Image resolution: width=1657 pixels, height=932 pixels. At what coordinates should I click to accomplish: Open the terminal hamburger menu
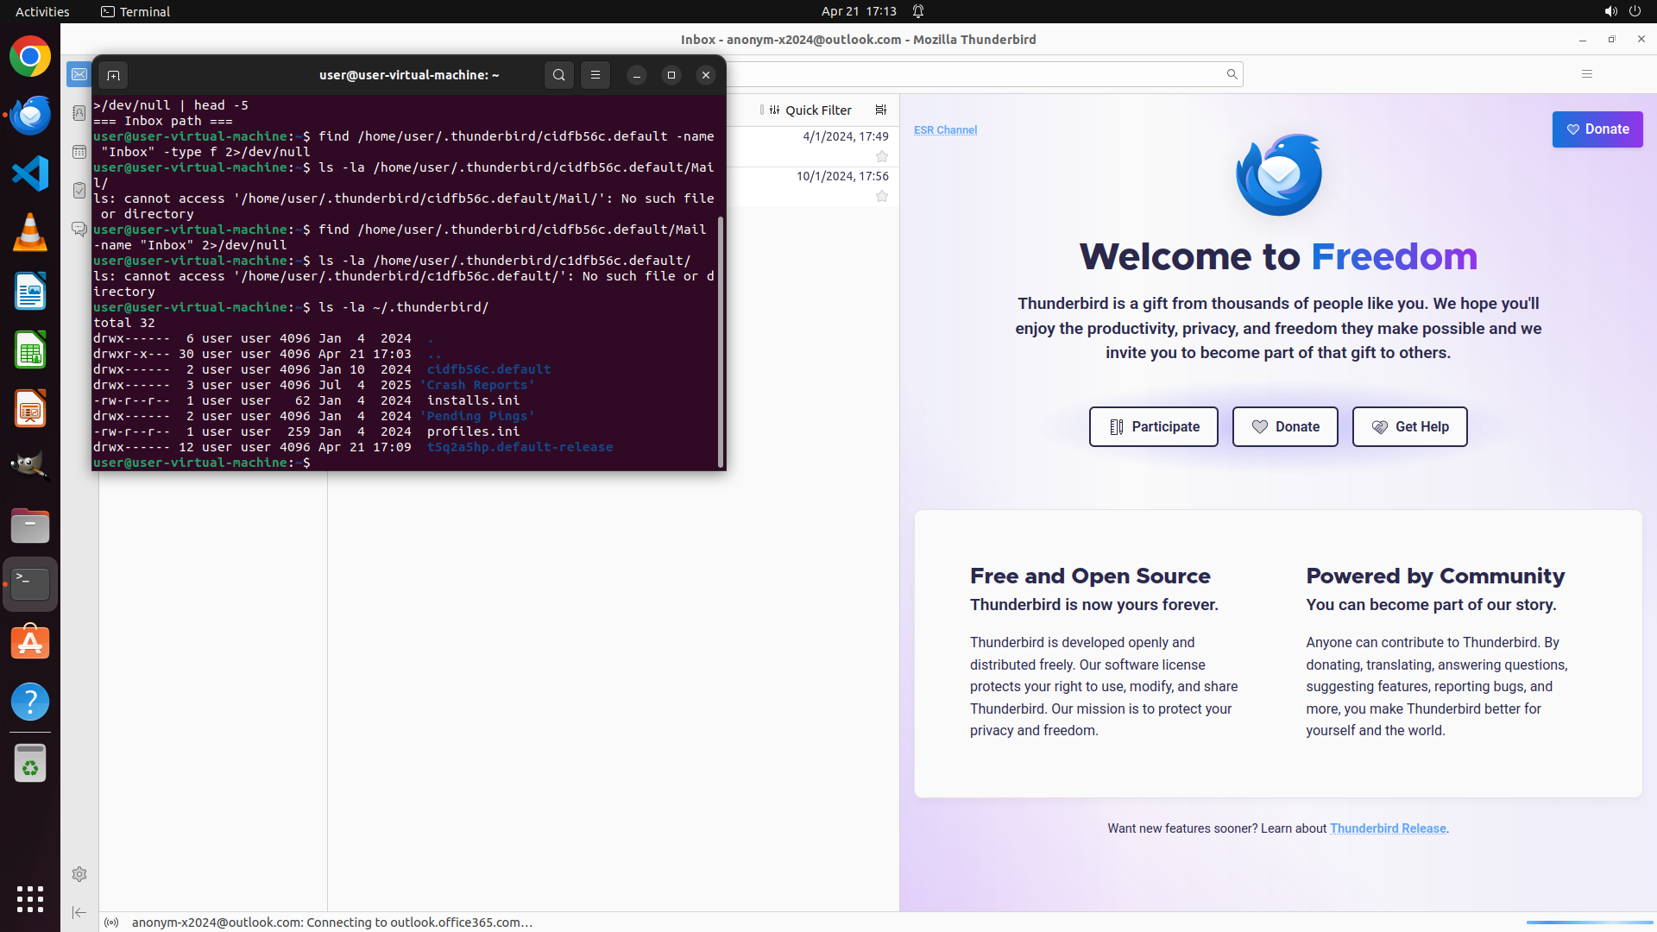595,75
